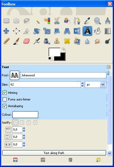
Task: Swap foreground and background colours
Action: [x=64, y=49]
